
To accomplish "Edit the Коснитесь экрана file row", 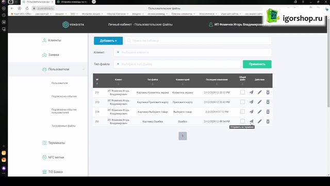I will click(x=259, y=92).
